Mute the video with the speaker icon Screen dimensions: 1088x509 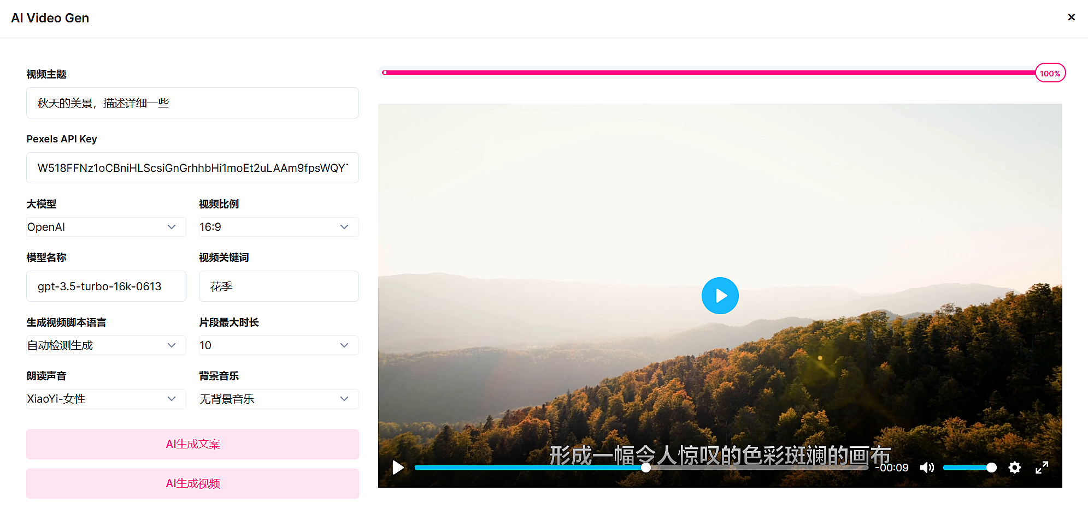click(x=927, y=468)
